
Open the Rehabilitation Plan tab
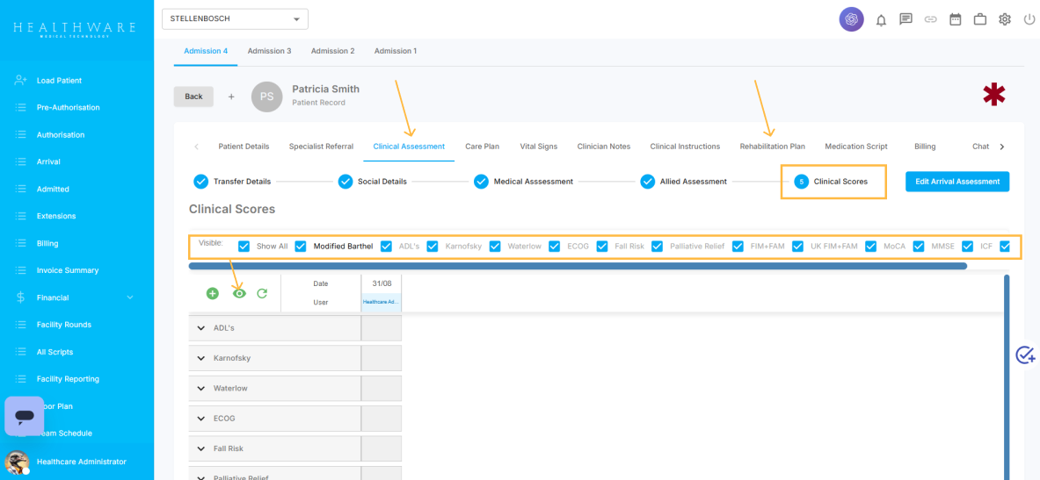point(772,147)
